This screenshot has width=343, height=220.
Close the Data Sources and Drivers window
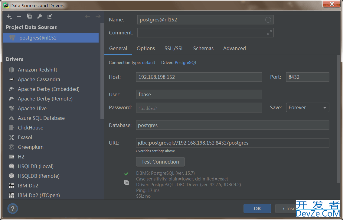(x=332, y=4)
